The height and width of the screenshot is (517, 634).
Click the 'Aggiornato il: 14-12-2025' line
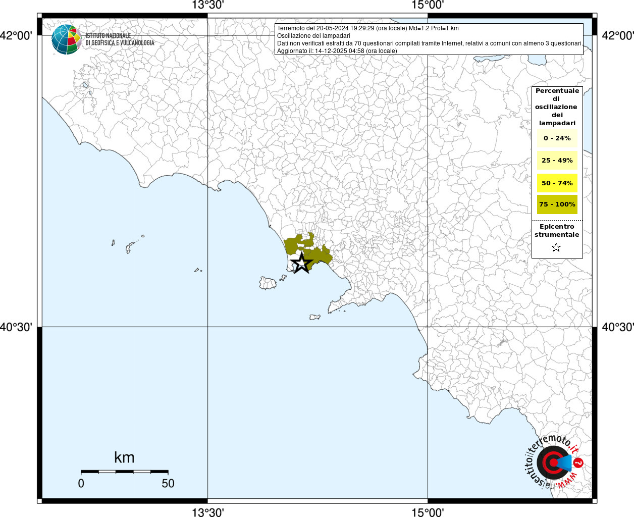click(x=337, y=51)
